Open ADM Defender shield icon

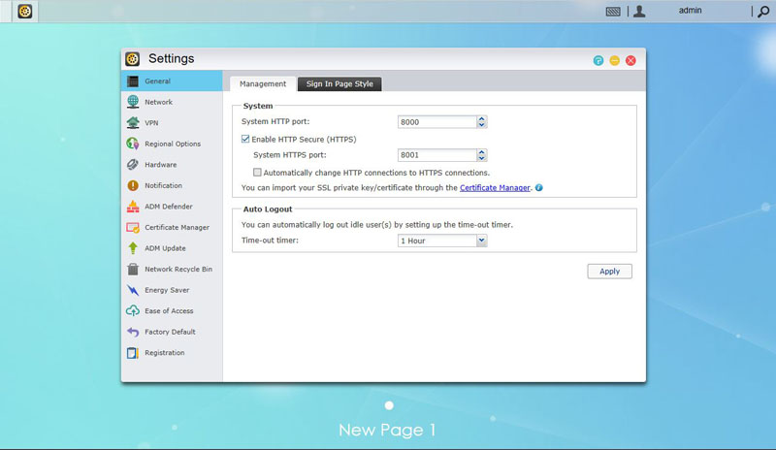point(133,207)
